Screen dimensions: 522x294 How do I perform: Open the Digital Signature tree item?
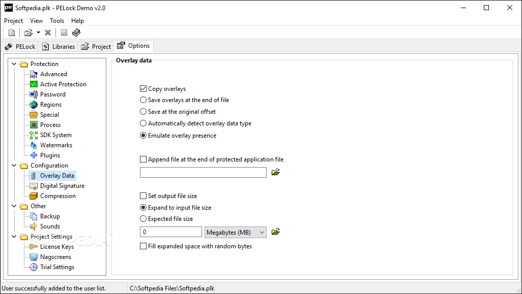[x=62, y=186]
